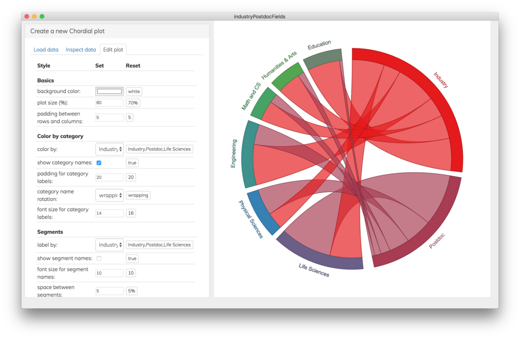This screenshot has width=520, height=339.
Task: Open the background color picker swatch
Action: [110, 91]
